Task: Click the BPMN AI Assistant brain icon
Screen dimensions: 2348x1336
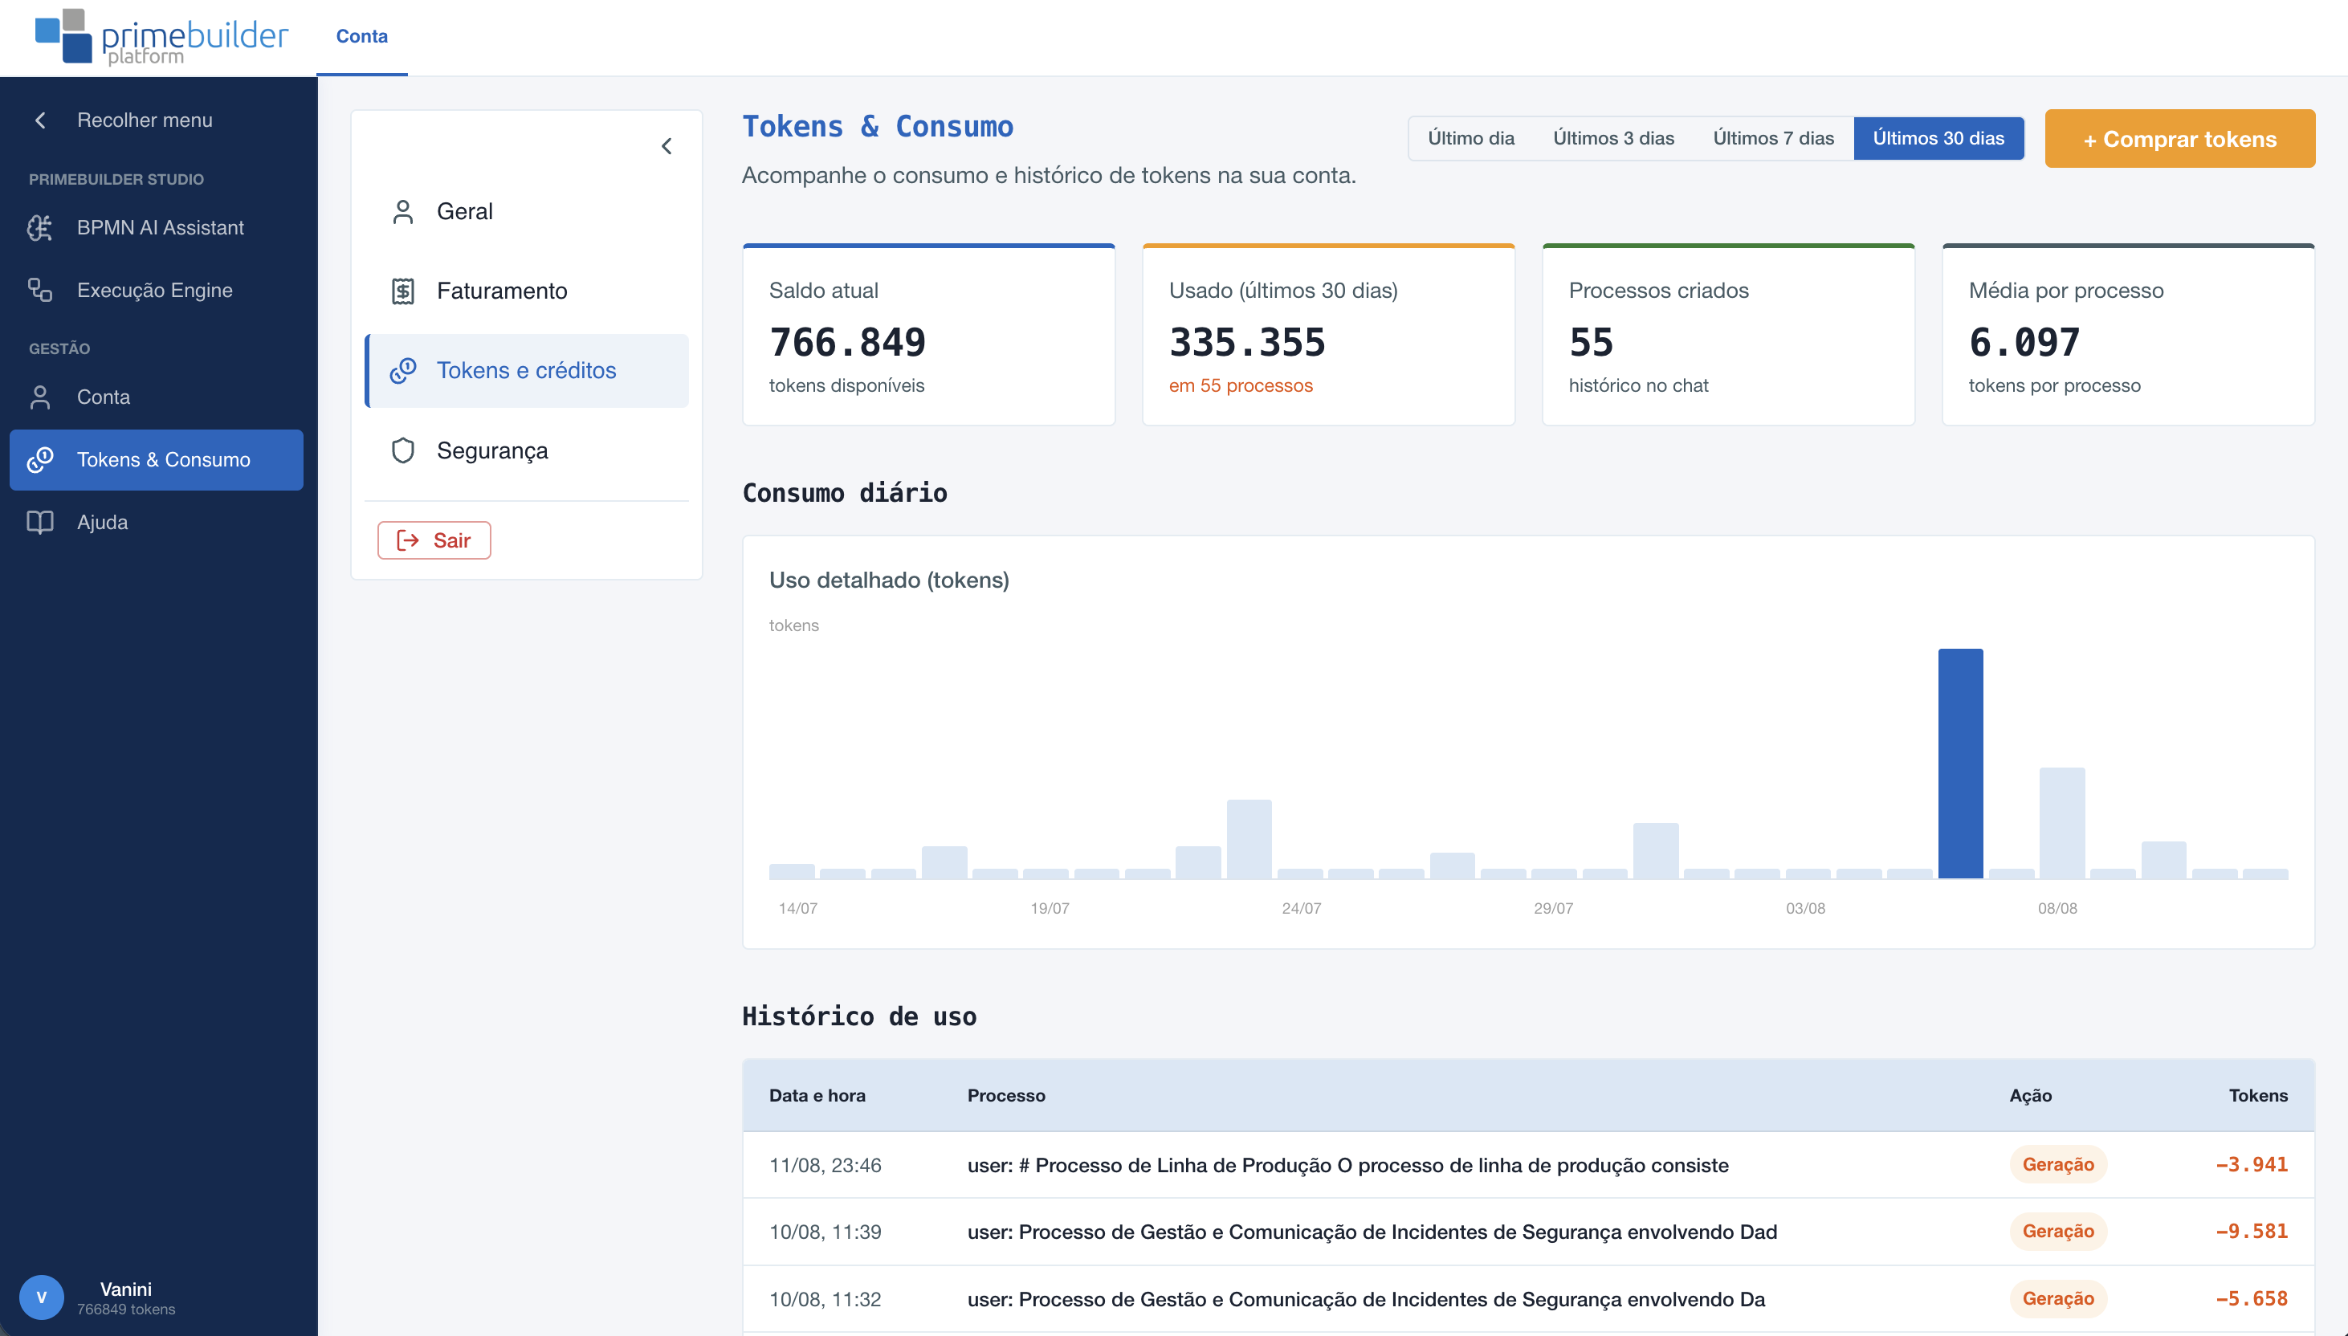Action: [x=39, y=227]
